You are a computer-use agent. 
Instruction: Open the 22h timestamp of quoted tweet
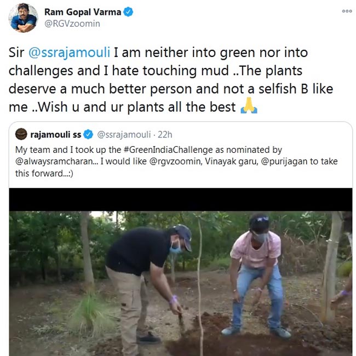tap(163, 134)
